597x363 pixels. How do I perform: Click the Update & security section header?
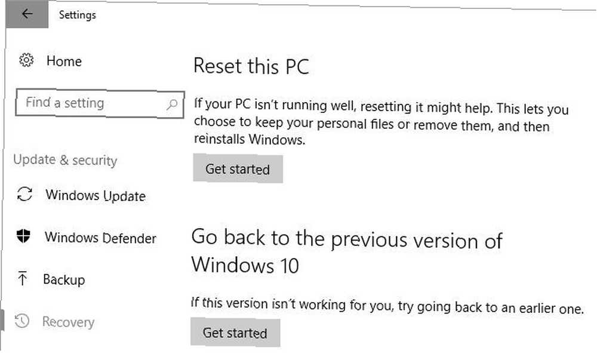point(65,160)
